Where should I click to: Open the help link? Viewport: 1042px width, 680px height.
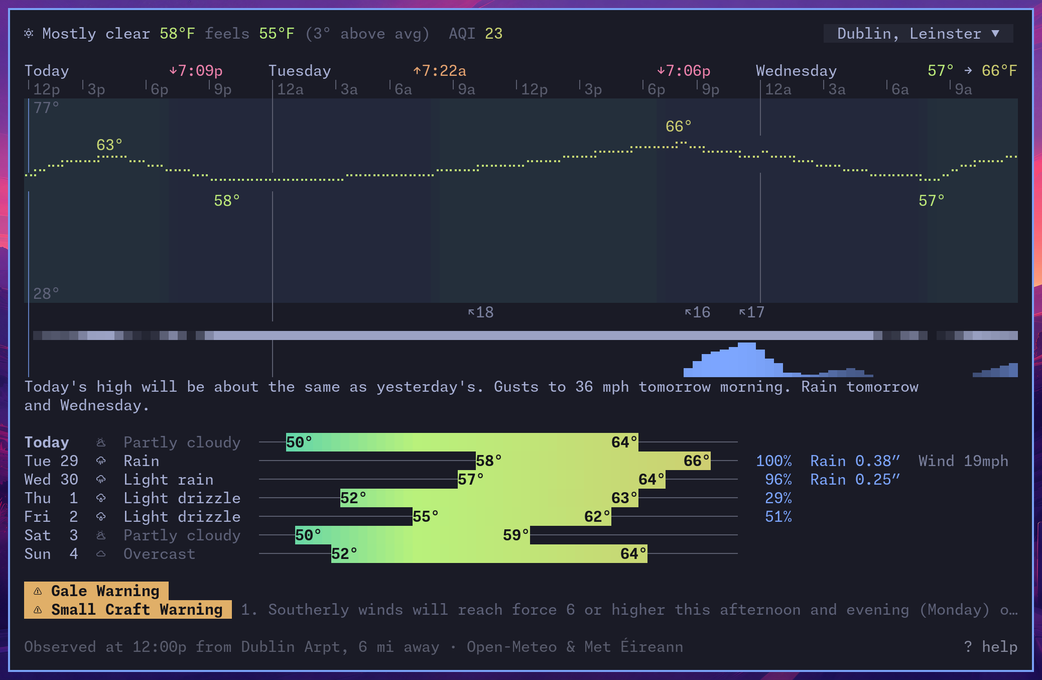(991, 647)
